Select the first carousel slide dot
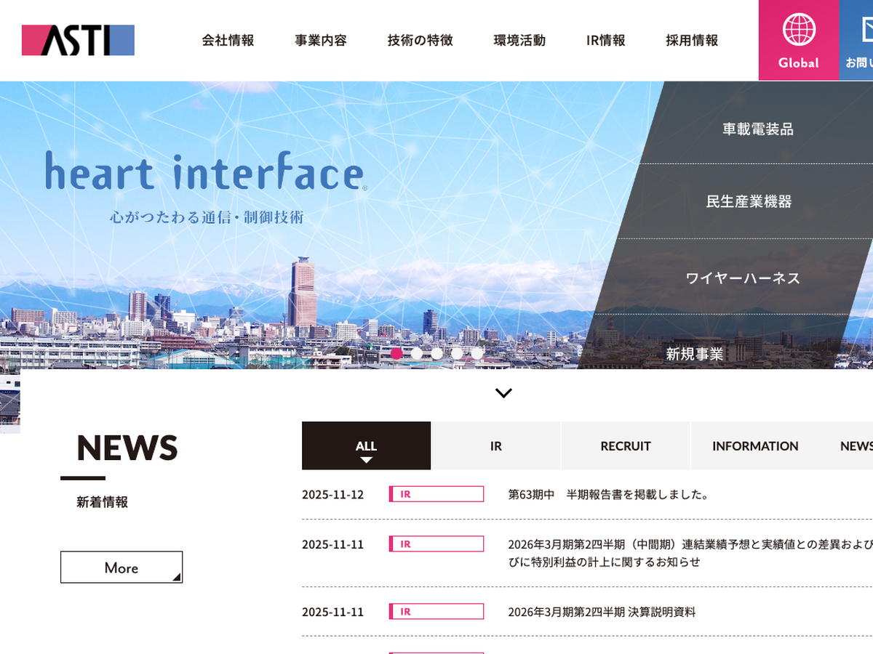Image resolution: width=873 pixels, height=654 pixels. [x=396, y=353]
